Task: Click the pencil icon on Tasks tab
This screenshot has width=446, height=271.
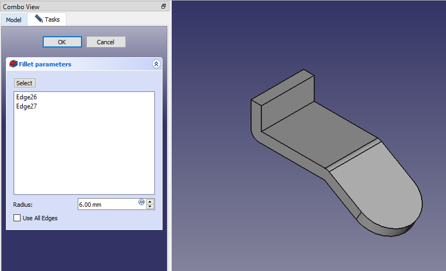Action: [39, 19]
